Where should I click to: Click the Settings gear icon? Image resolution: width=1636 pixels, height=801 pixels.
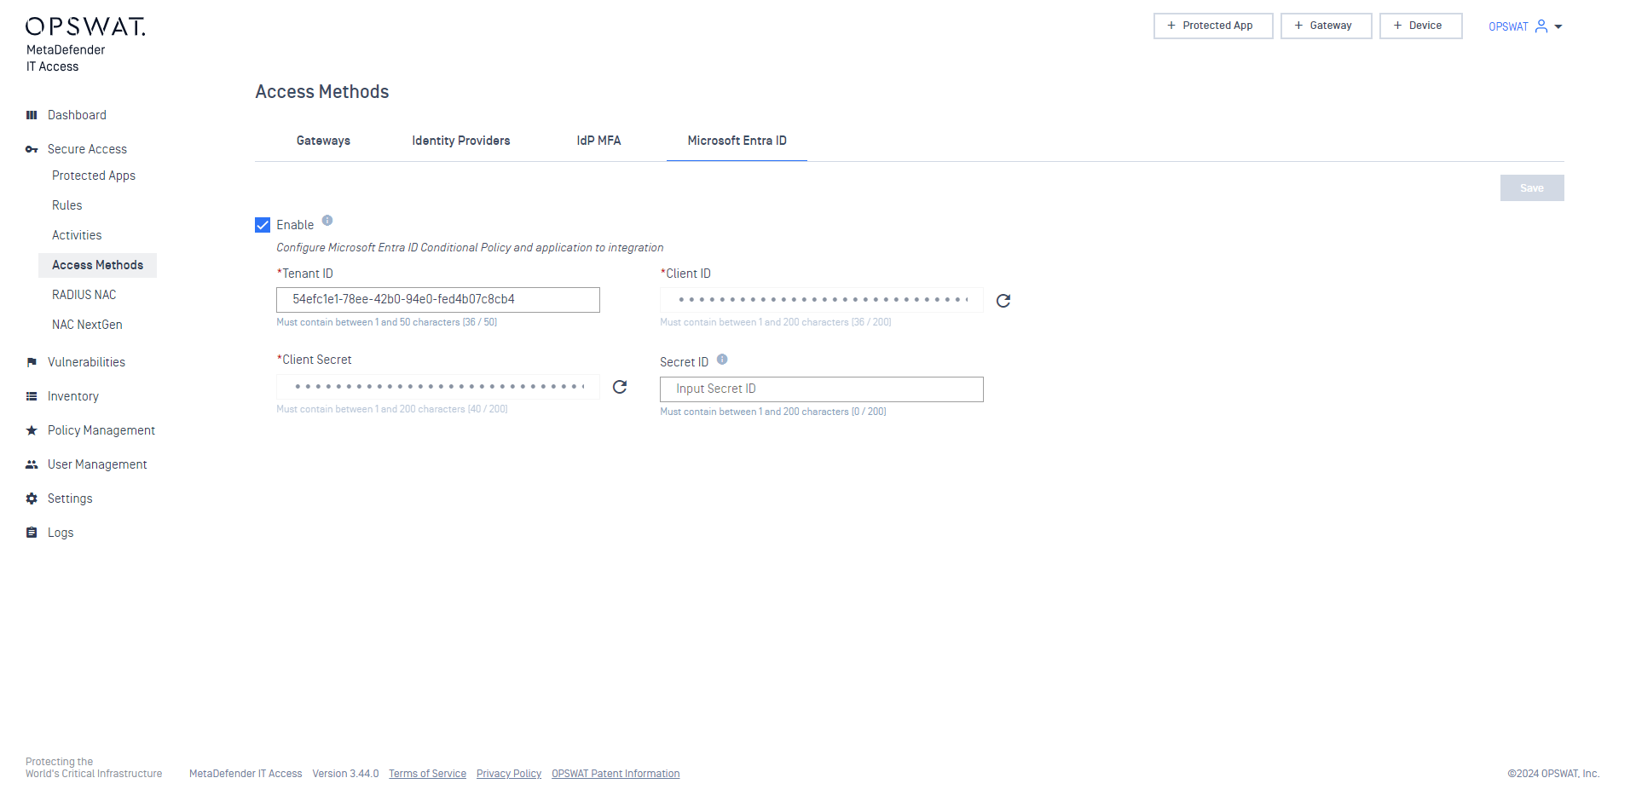coord(32,498)
